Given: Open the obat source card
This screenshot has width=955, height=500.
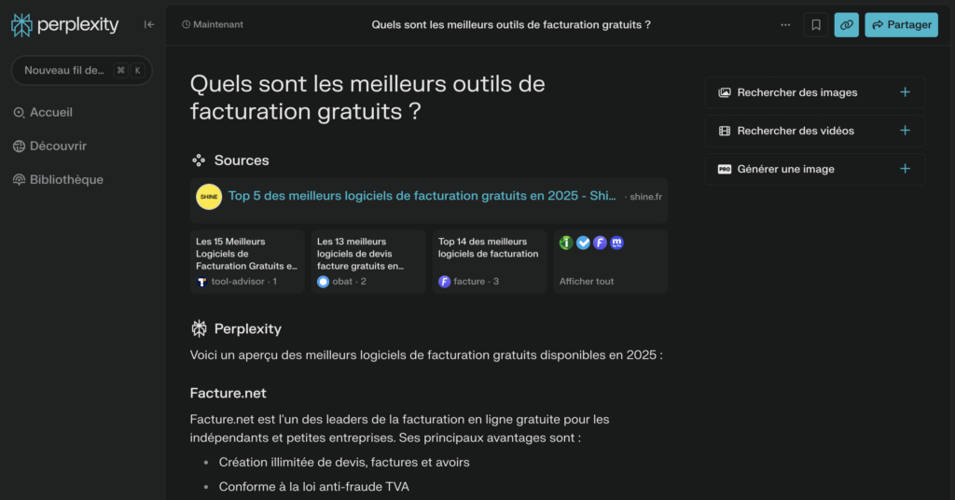Looking at the screenshot, I should tap(367, 261).
